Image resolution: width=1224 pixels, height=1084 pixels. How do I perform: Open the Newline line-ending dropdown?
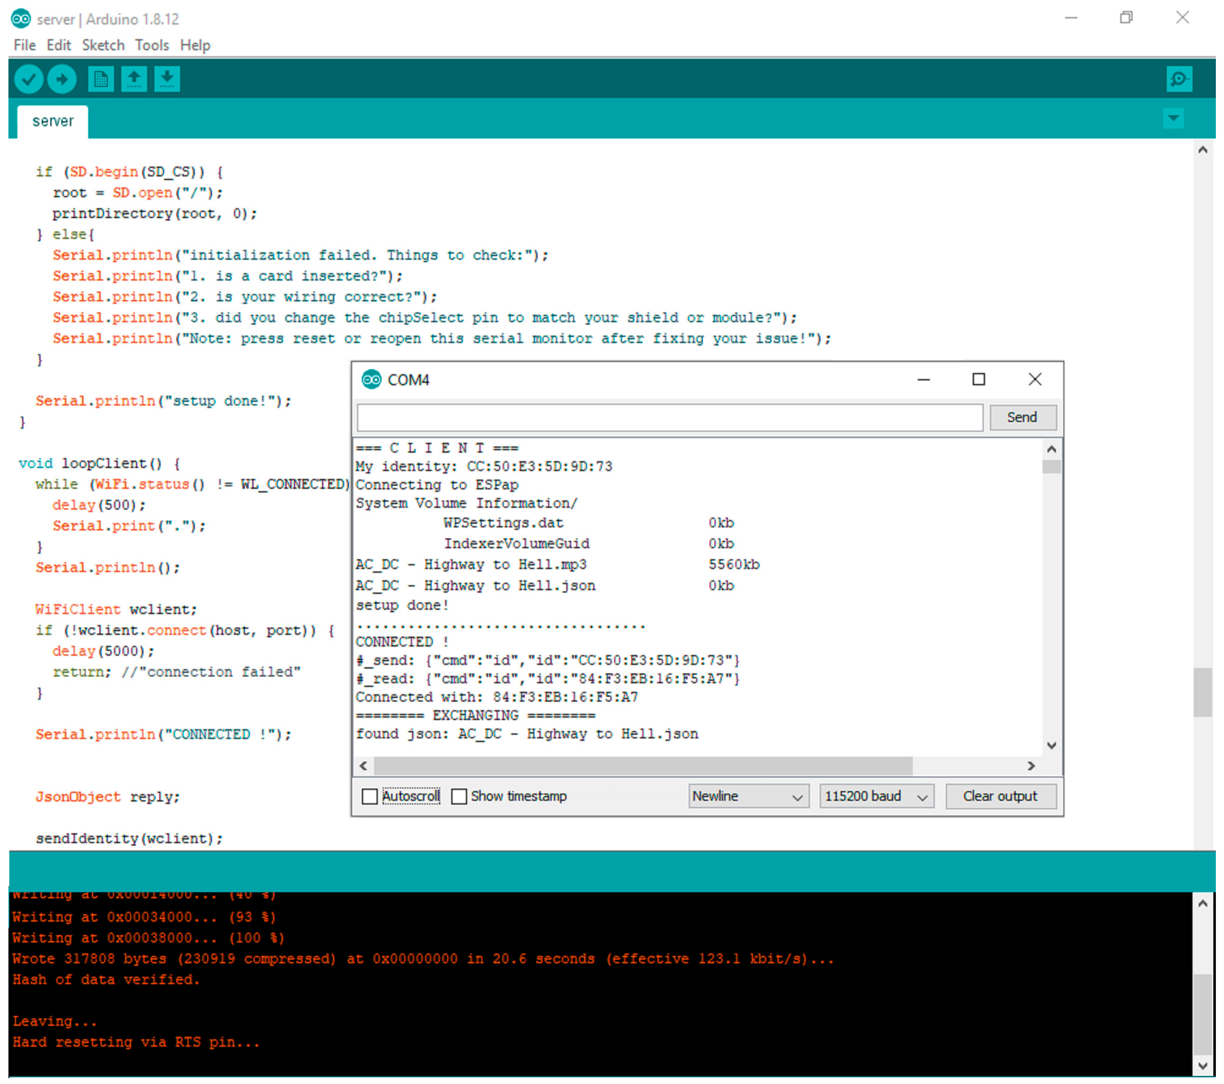point(748,796)
